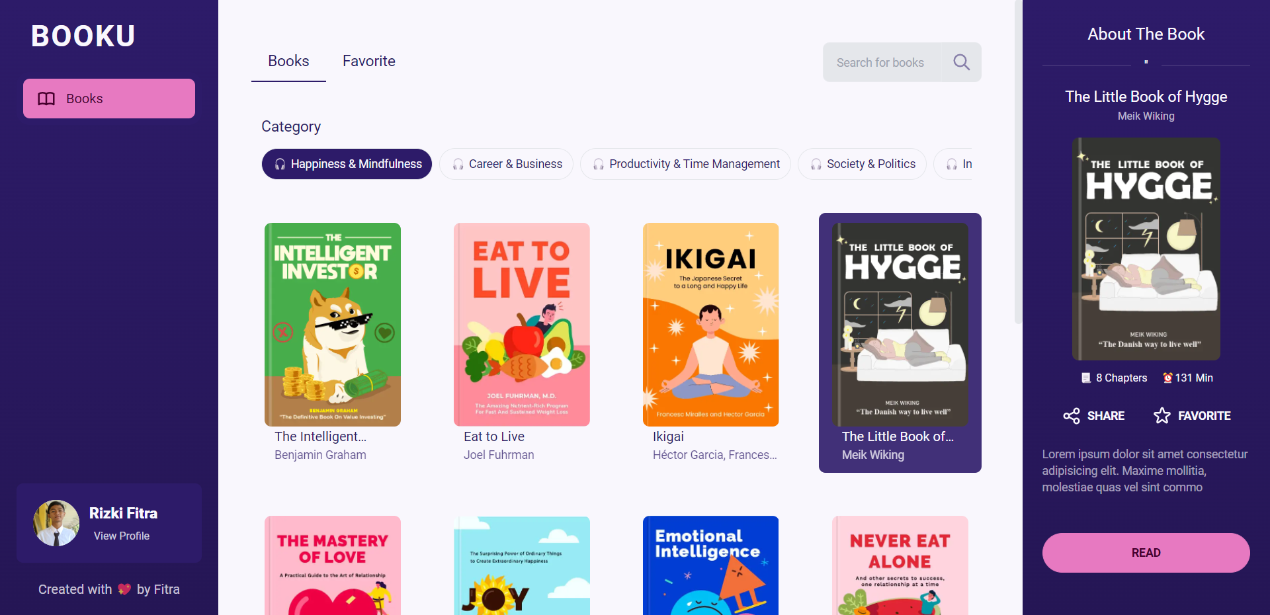
Task: Click the favorite star icon
Action: [1162, 415]
